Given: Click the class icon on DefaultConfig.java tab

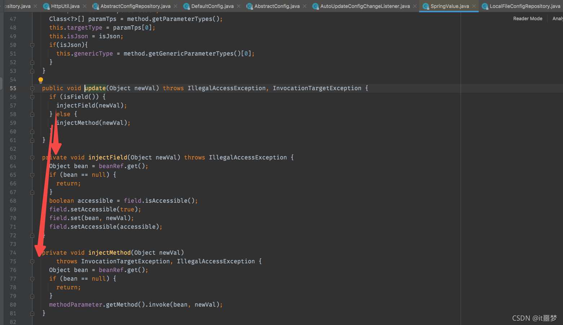Looking at the screenshot, I should point(186,6).
